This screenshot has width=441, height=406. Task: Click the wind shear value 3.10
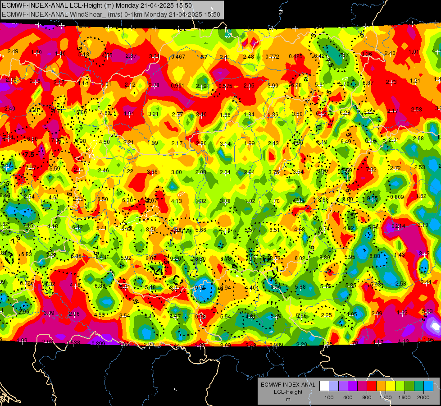coord(423,225)
